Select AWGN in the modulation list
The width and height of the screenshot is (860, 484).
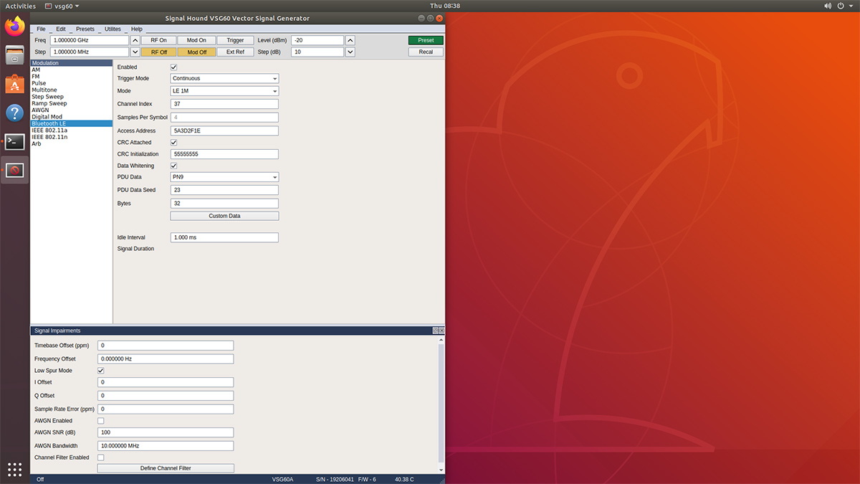pyautogui.click(x=41, y=110)
